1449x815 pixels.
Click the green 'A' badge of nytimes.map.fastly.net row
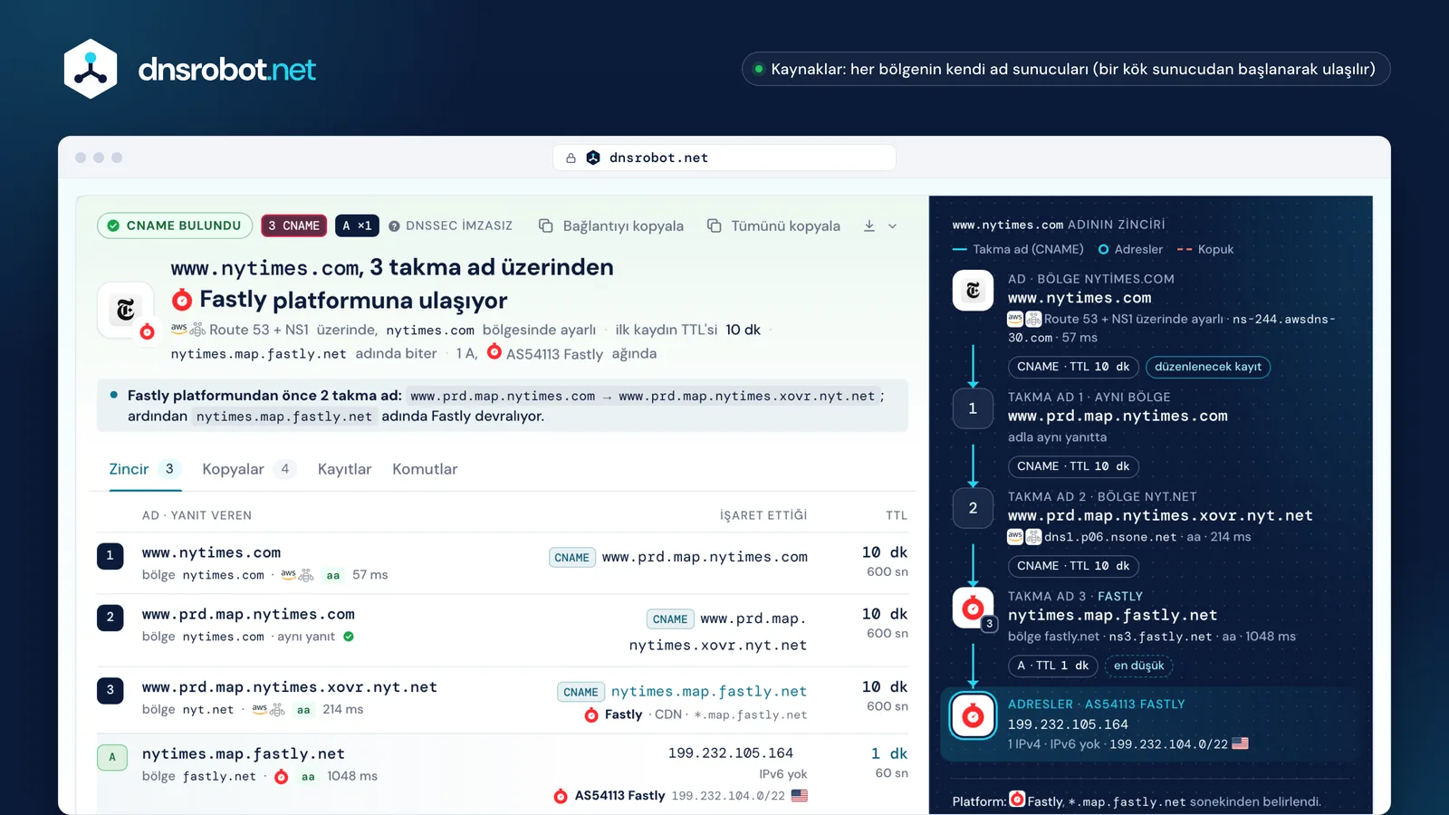[x=112, y=757]
